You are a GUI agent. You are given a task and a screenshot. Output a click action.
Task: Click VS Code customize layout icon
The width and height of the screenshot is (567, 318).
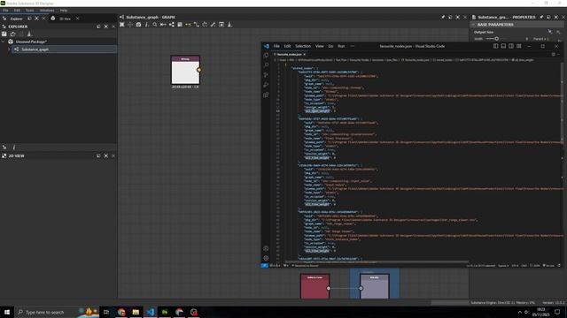519,46
